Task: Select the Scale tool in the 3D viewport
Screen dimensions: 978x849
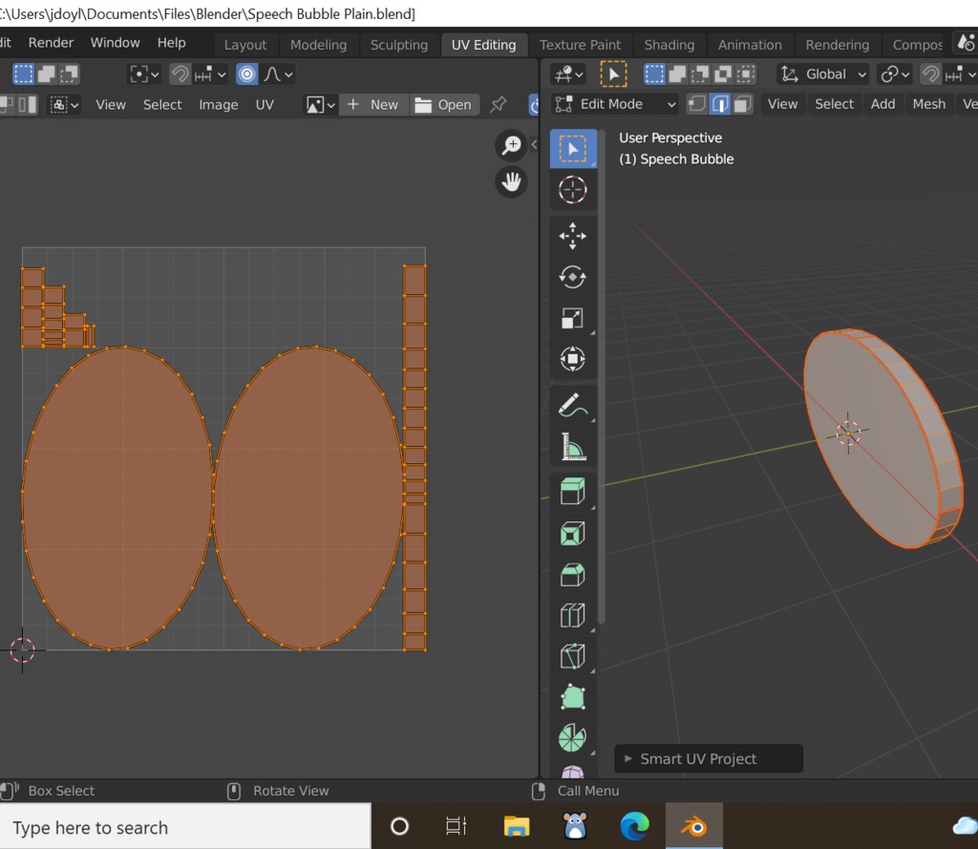Action: click(x=573, y=318)
